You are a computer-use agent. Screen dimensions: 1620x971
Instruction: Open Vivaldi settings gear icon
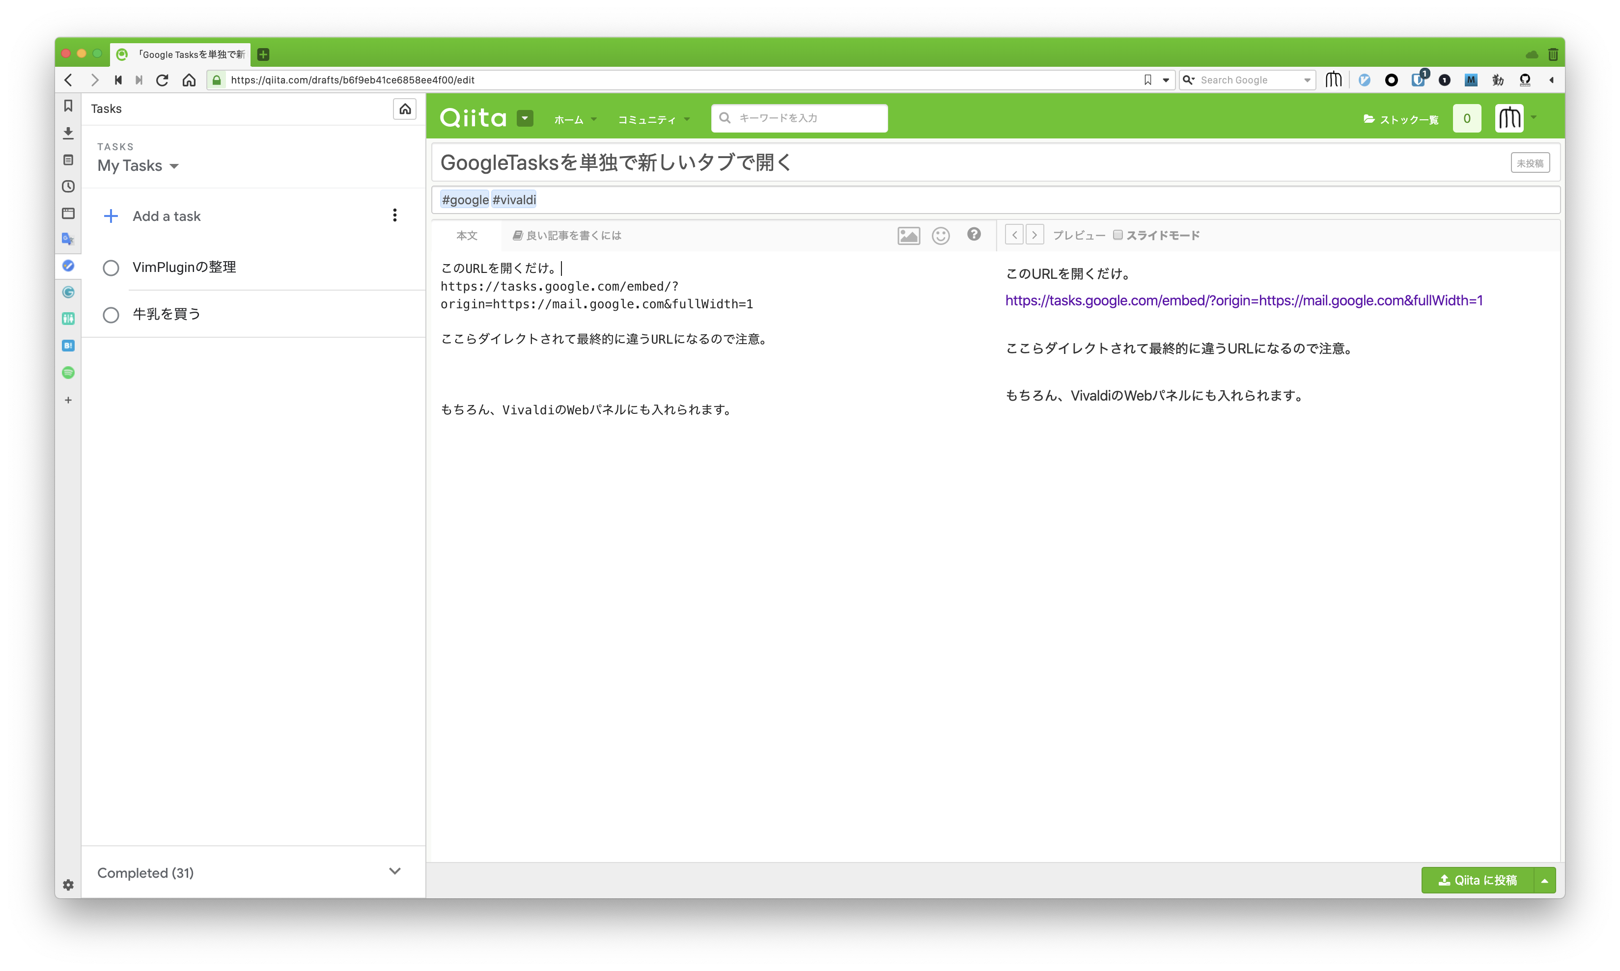click(68, 885)
